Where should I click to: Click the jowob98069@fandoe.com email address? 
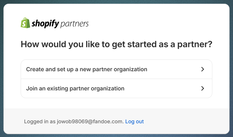(x=90, y=122)
